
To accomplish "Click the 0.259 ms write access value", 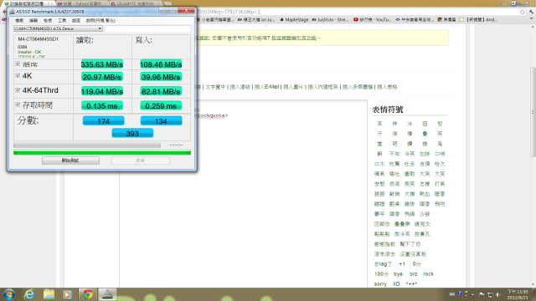I will (x=161, y=106).
